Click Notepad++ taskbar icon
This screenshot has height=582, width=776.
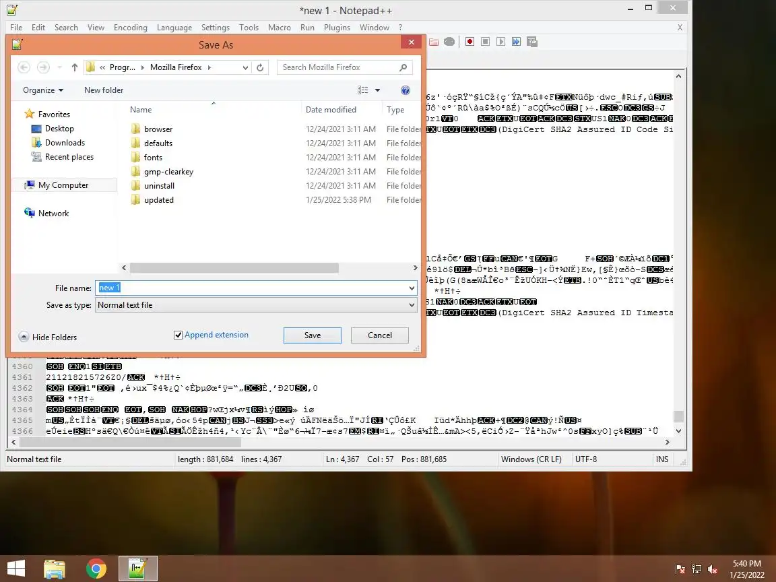pos(138,569)
